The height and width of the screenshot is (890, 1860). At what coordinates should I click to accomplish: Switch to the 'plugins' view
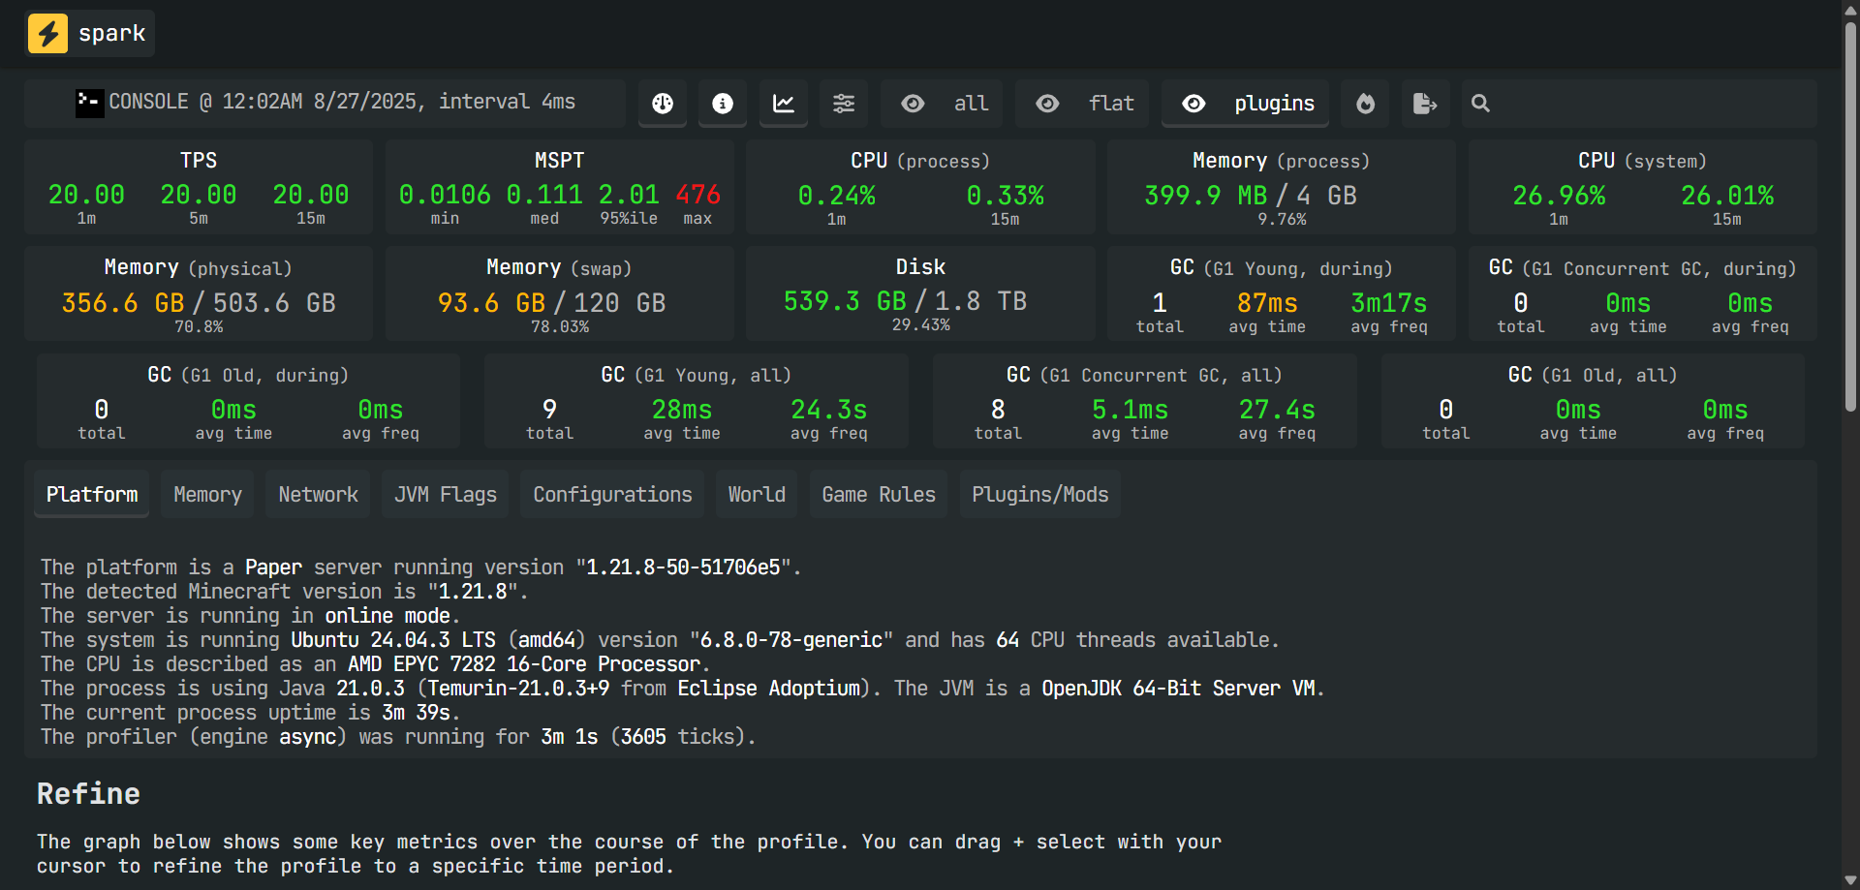tap(1246, 104)
